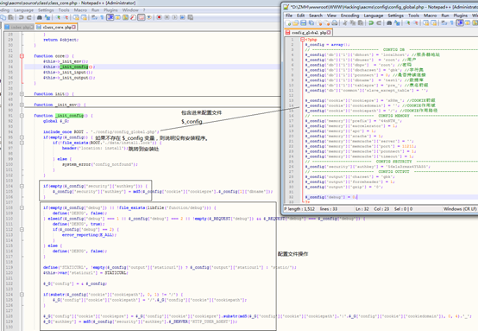Collapse function _init_config fold marker line 91
This screenshot has width=478, height=331.
point(22,116)
